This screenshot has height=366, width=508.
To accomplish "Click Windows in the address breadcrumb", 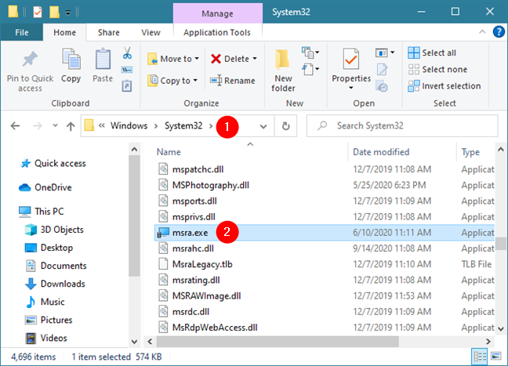I will click(x=129, y=125).
